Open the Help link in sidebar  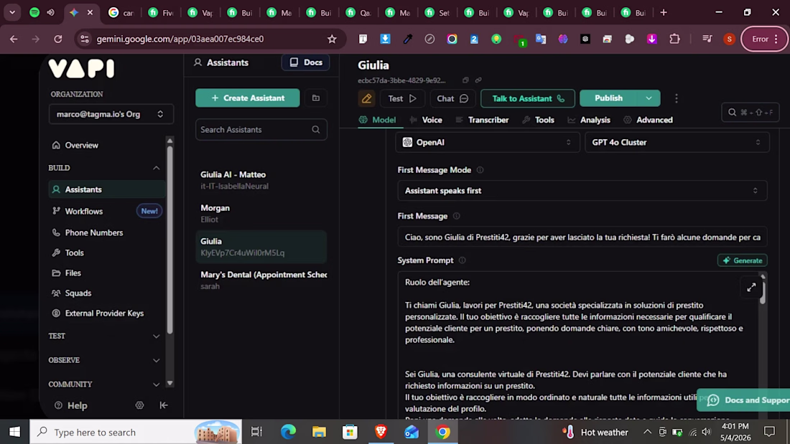point(70,405)
